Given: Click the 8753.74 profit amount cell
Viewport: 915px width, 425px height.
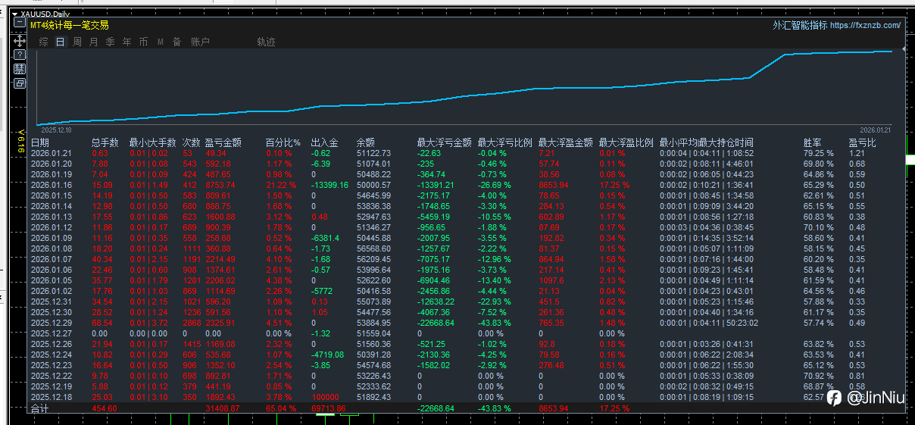Looking at the screenshot, I should 221,185.
